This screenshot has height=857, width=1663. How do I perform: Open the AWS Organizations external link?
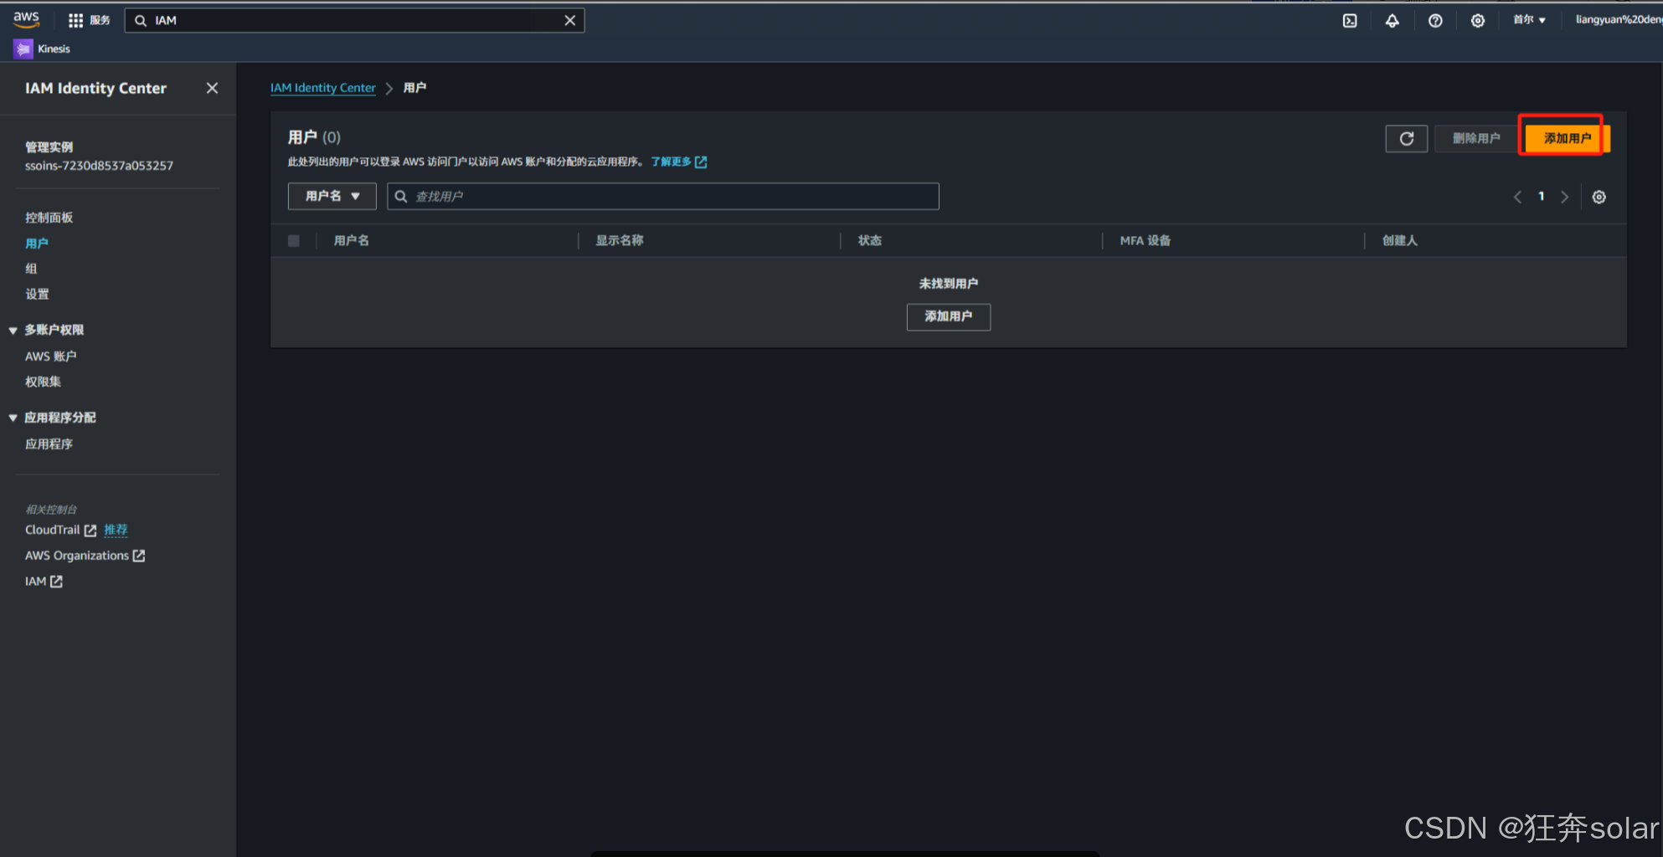click(85, 556)
